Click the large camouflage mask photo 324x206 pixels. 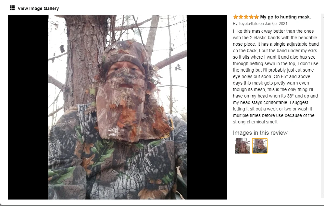click(x=118, y=107)
